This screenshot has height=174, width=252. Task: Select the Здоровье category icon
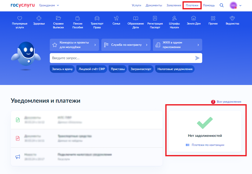[39, 18]
